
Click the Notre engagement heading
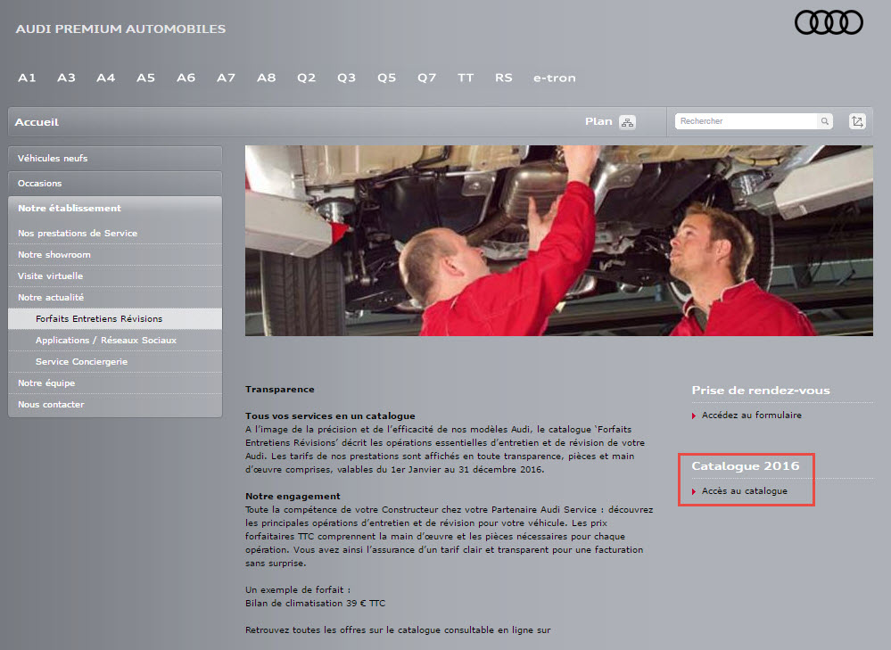pos(293,496)
